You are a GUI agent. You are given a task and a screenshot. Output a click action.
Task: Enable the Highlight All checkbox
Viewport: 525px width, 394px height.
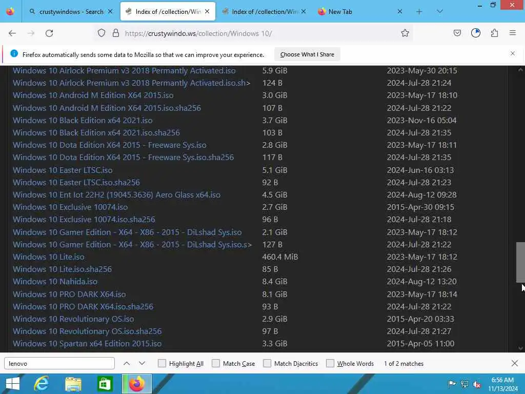pos(161,364)
